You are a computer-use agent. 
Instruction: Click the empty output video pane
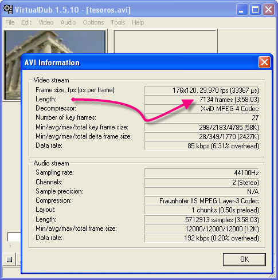tap(166, 42)
